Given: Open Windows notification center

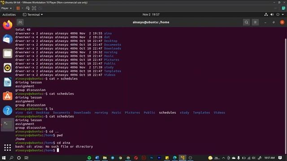Looking at the screenshot, I should (x=280, y=158).
